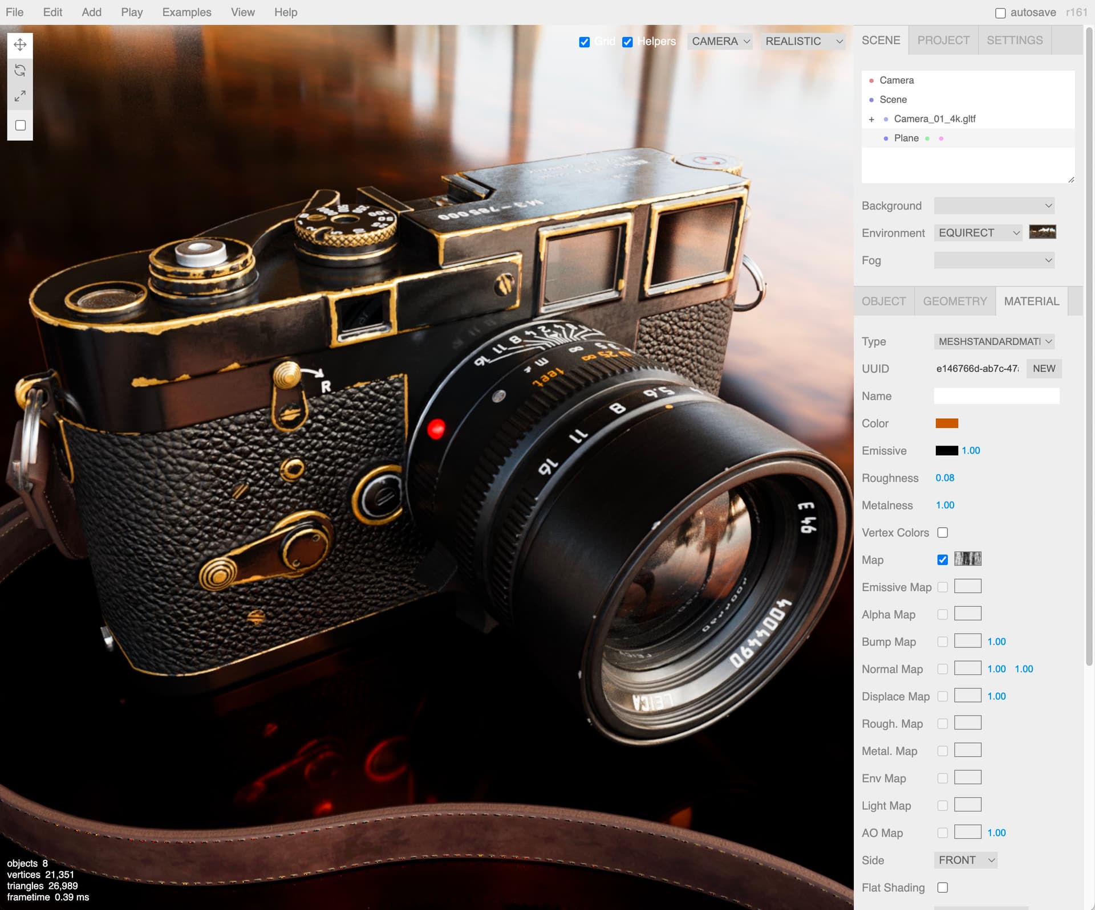Switch to the GEOMETRY tab
The image size is (1095, 910).
[x=955, y=301]
